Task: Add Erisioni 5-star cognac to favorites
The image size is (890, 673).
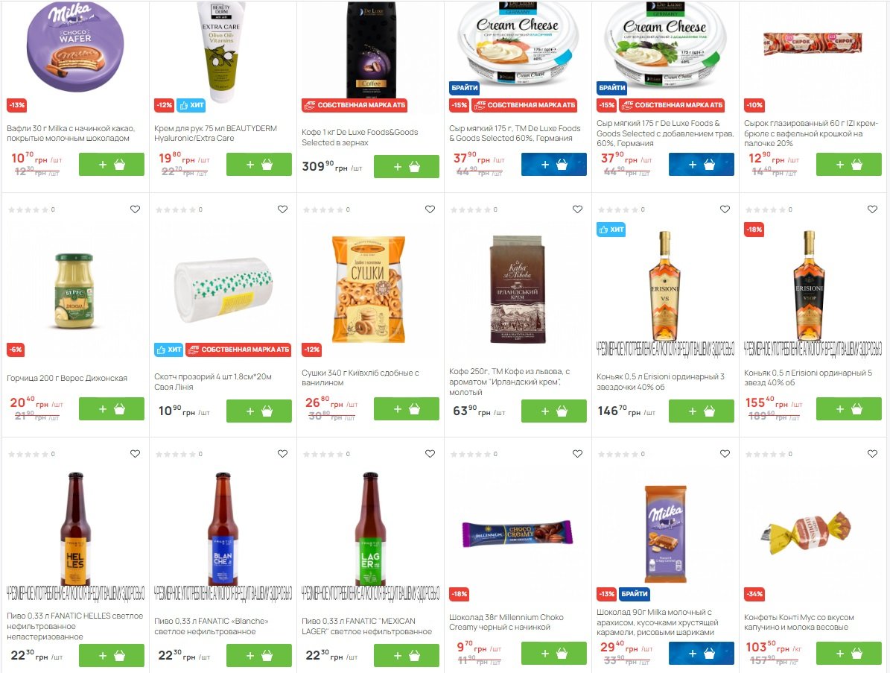Action: (x=872, y=209)
